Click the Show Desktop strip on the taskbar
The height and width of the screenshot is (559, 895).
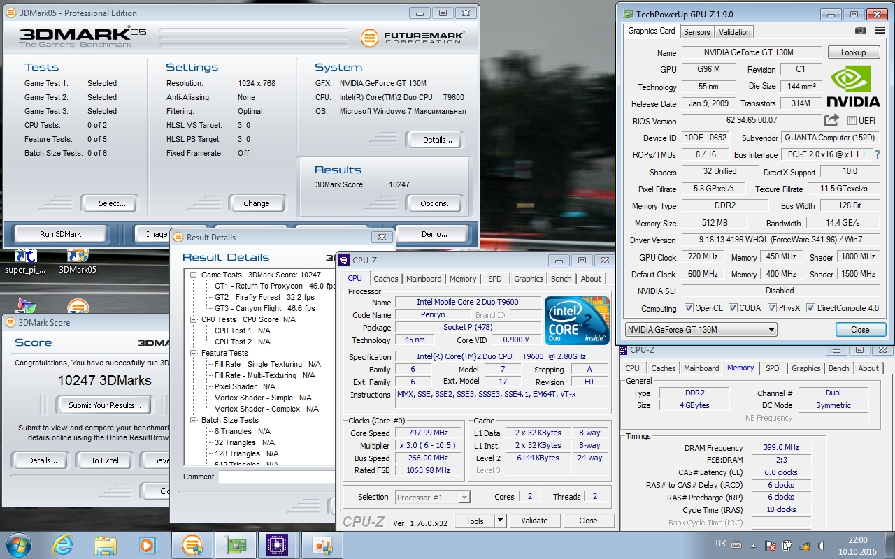(x=889, y=544)
